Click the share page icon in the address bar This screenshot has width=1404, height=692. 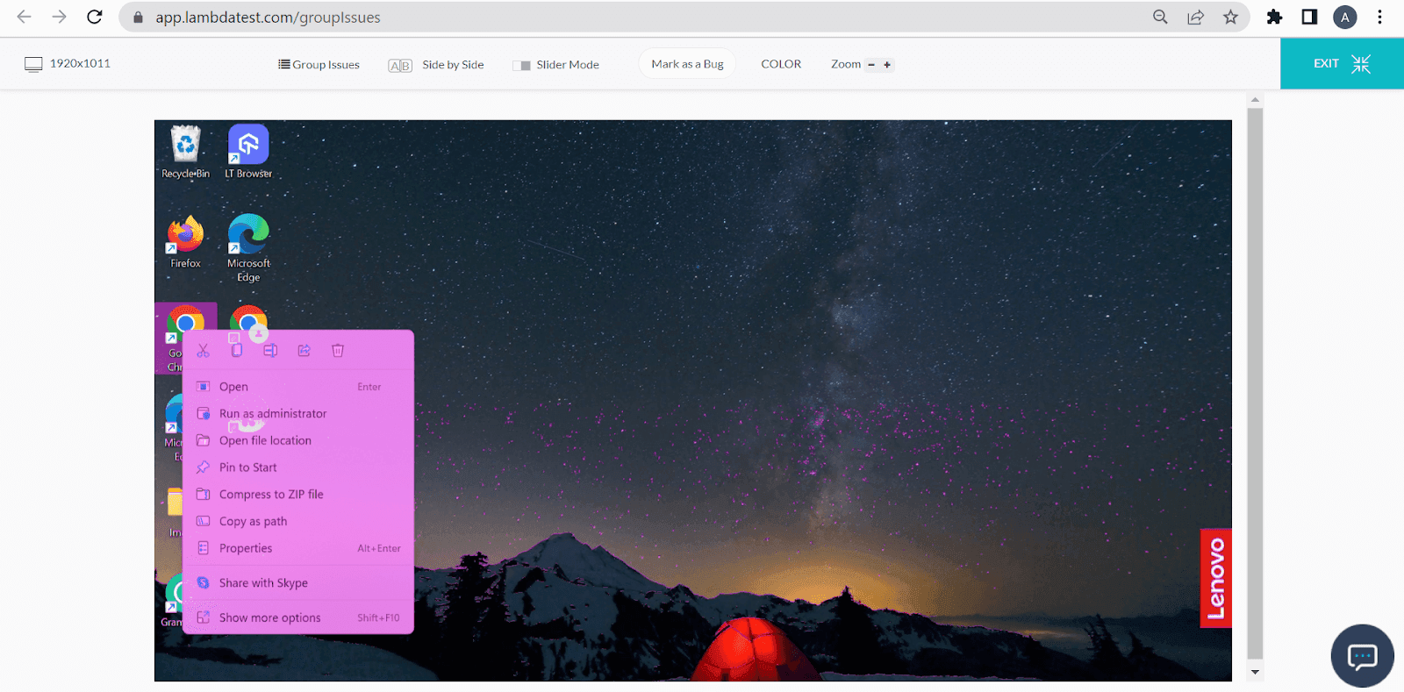[x=1195, y=18]
